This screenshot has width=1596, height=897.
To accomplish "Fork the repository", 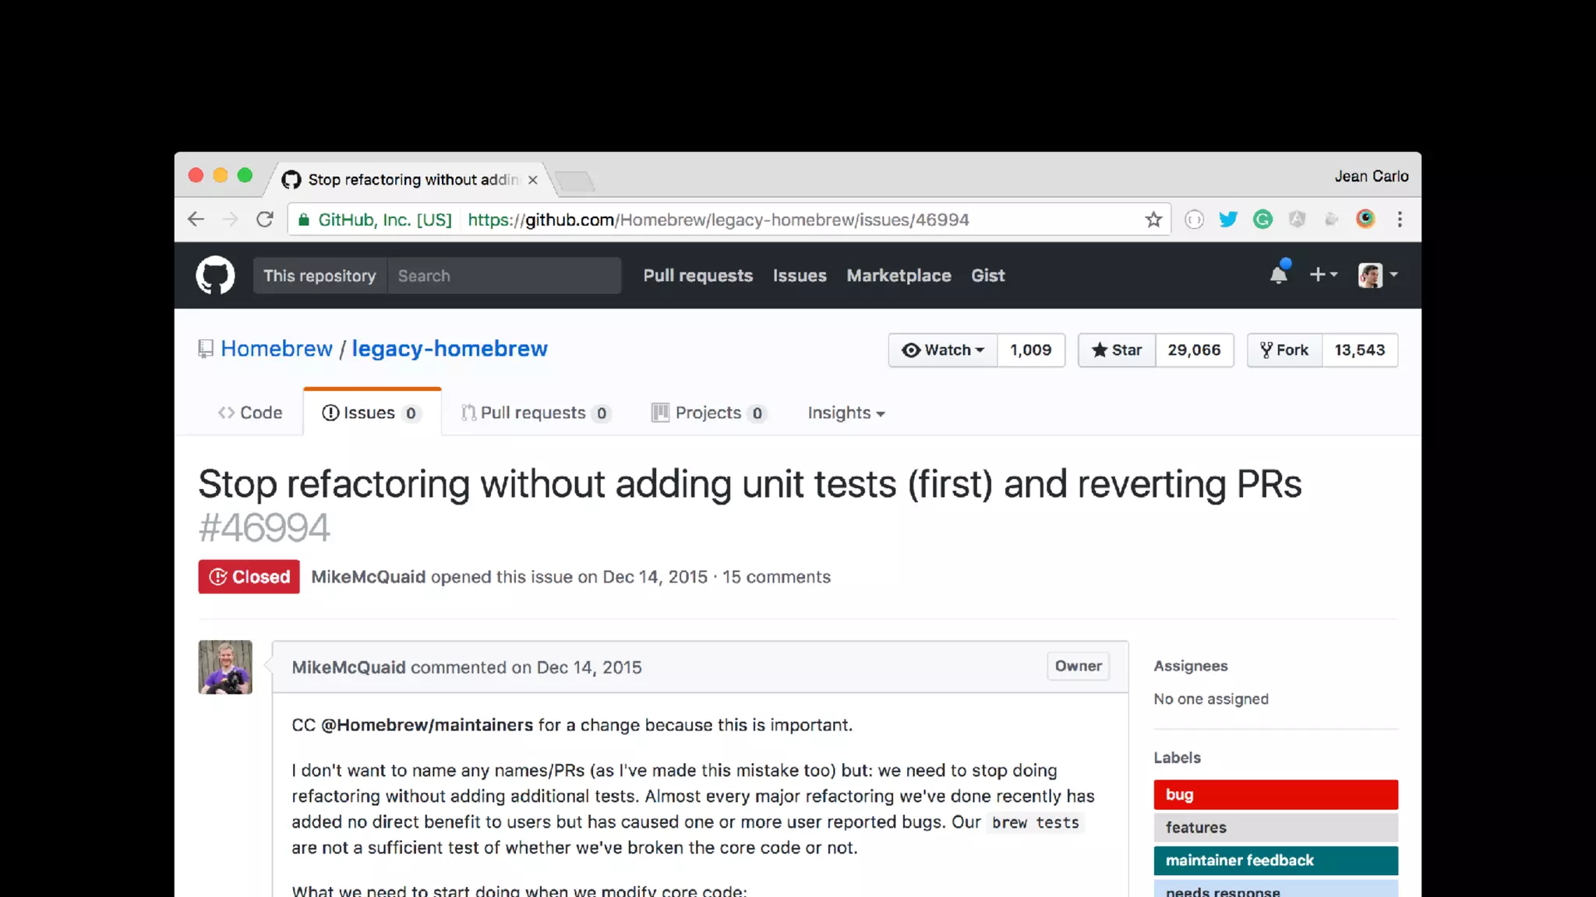I will pos(1284,350).
